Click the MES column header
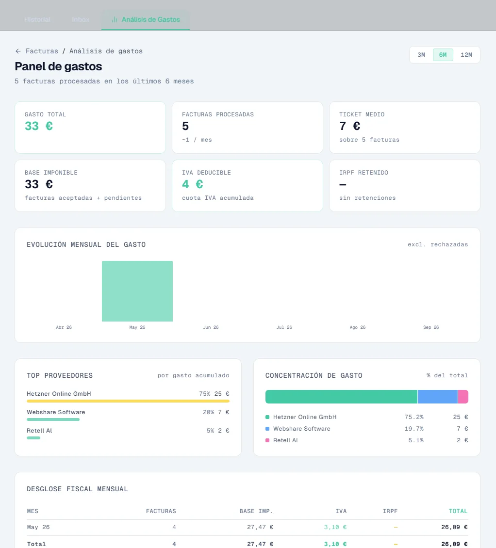Viewport: 496px width, 548px height. pyautogui.click(x=33, y=511)
